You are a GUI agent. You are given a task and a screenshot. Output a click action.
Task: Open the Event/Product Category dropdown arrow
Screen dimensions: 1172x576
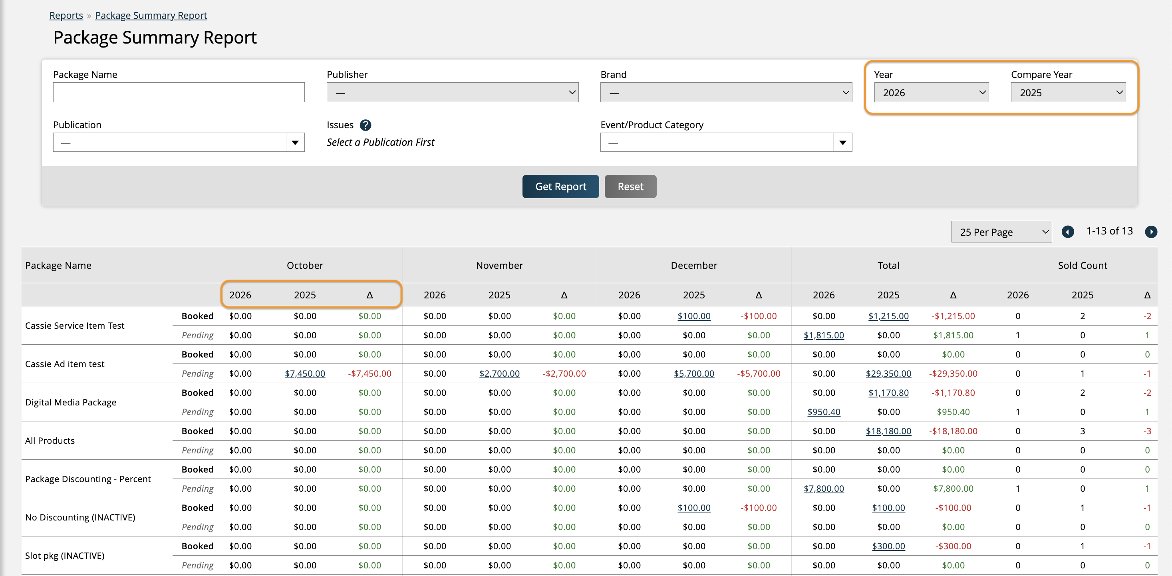point(842,143)
